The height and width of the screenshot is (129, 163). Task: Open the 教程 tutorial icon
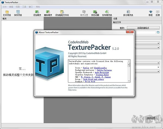pos(151,12)
